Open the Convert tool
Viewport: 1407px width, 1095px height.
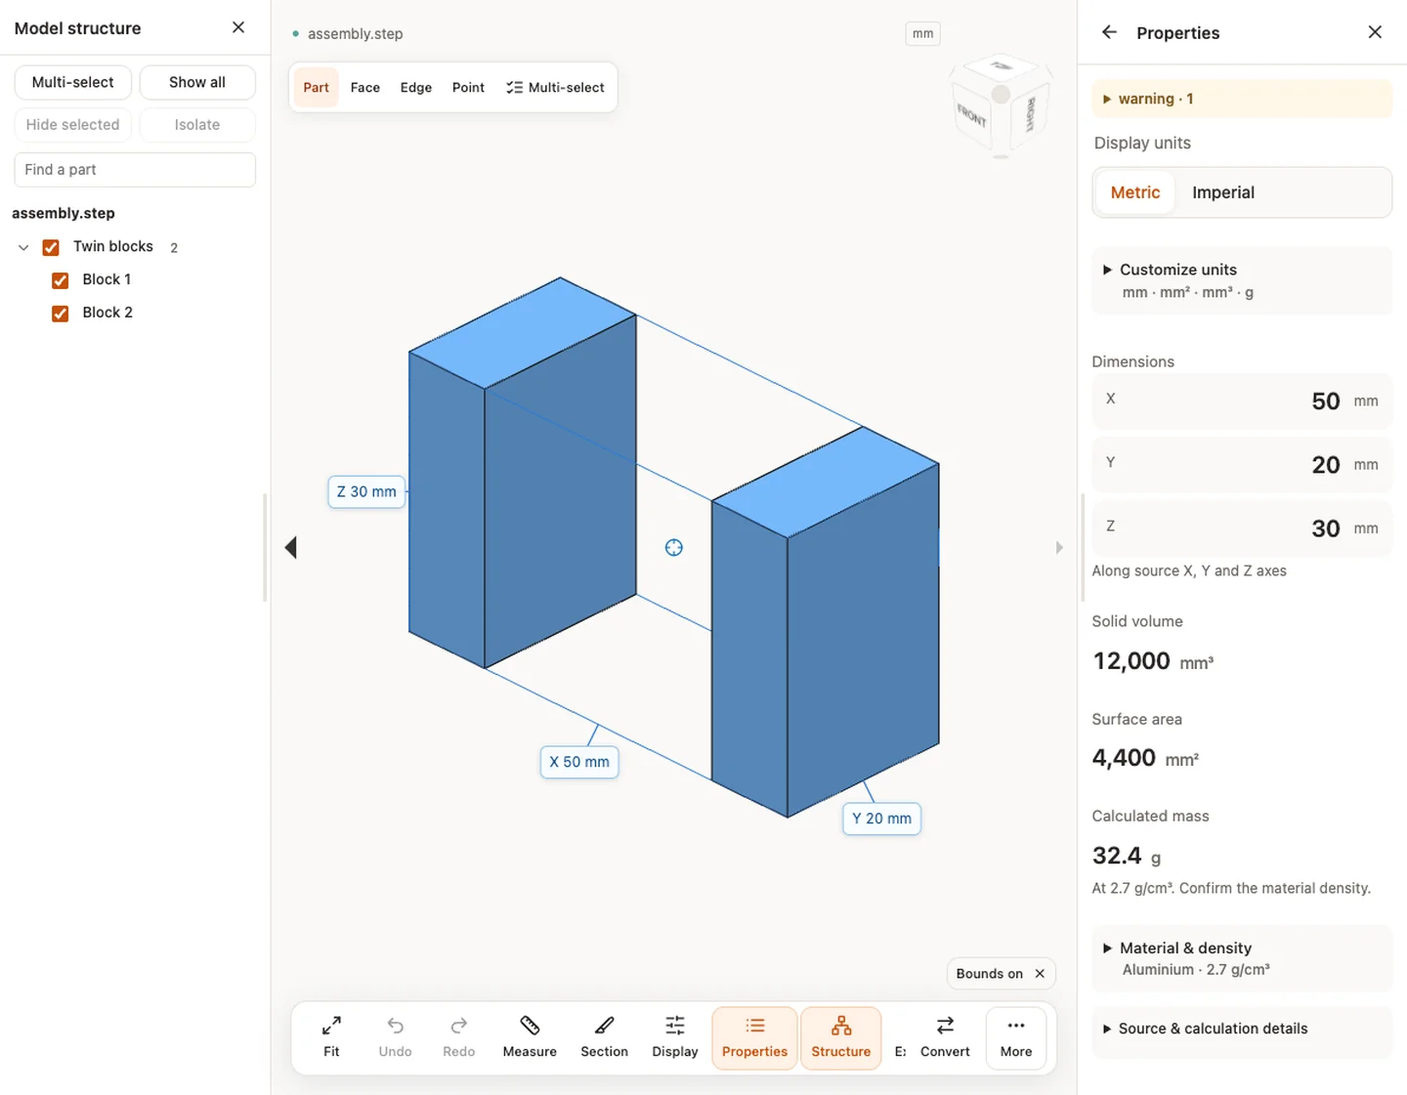click(945, 1037)
